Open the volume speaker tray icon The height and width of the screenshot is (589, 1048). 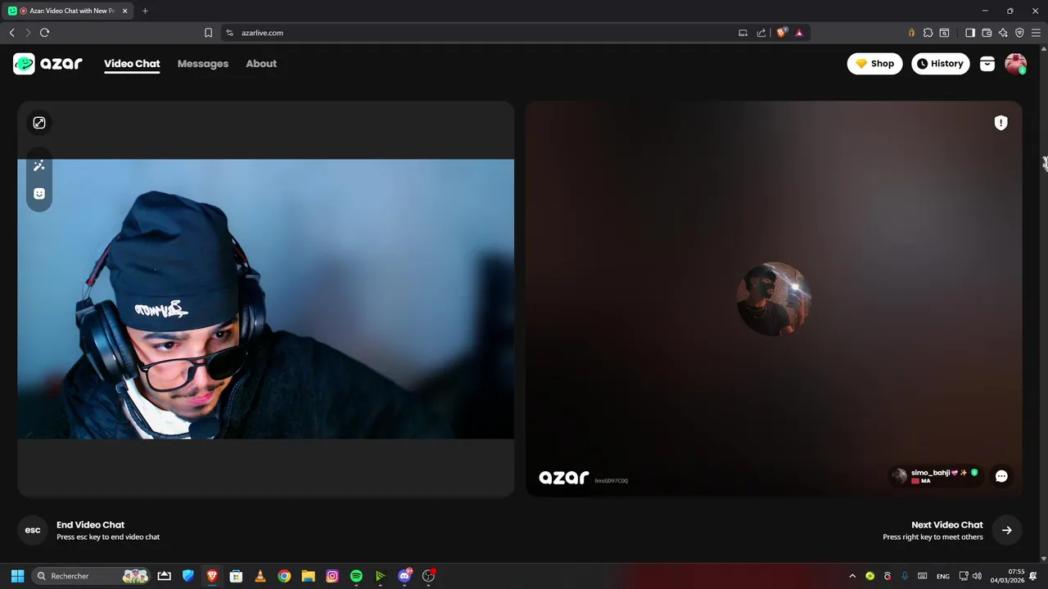[977, 576]
